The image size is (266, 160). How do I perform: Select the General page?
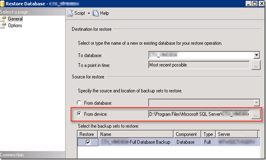[15, 19]
